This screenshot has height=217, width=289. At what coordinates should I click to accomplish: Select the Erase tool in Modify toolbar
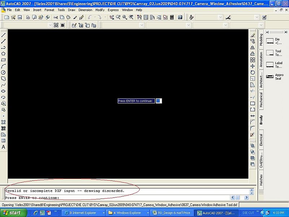point(253,35)
